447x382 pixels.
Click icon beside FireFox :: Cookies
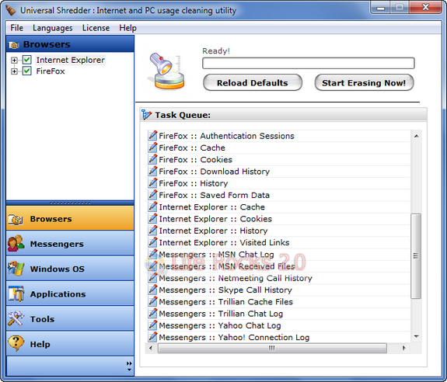[x=152, y=159]
